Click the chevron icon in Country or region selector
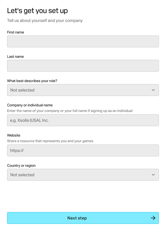The width and height of the screenshot is (166, 231). pos(153,175)
